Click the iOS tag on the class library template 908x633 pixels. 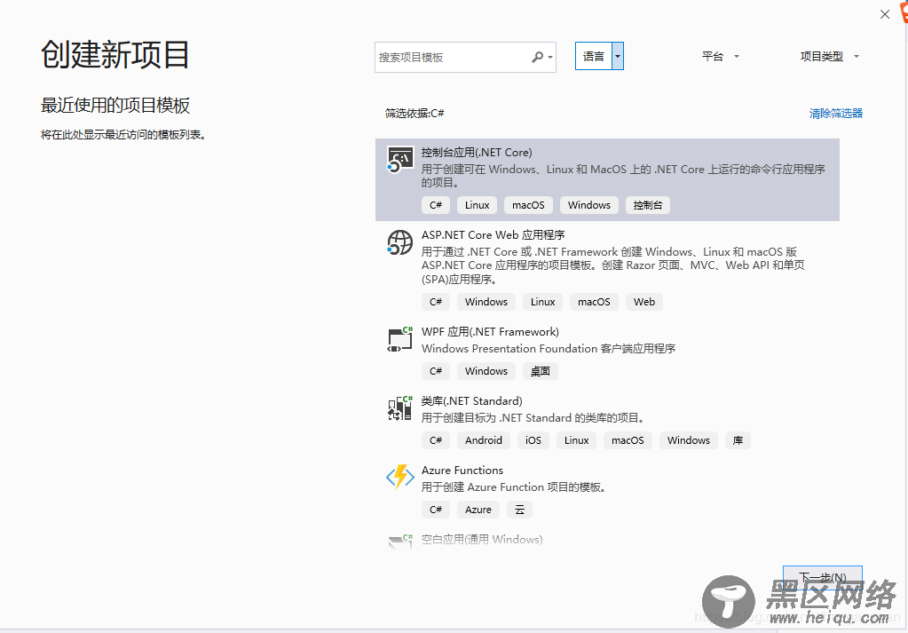pyautogui.click(x=533, y=440)
